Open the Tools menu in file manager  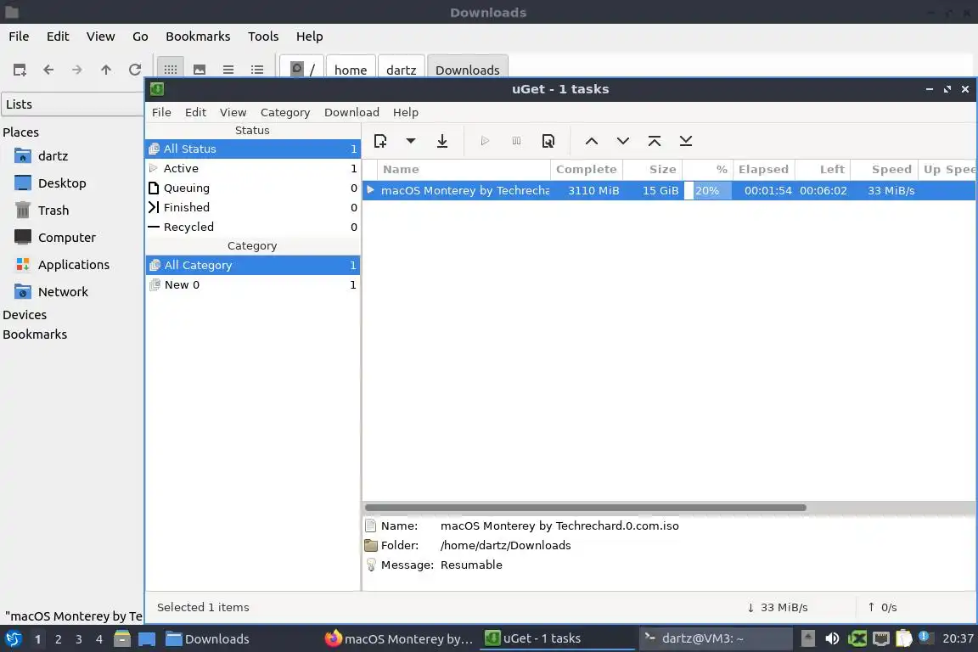point(263,37)
